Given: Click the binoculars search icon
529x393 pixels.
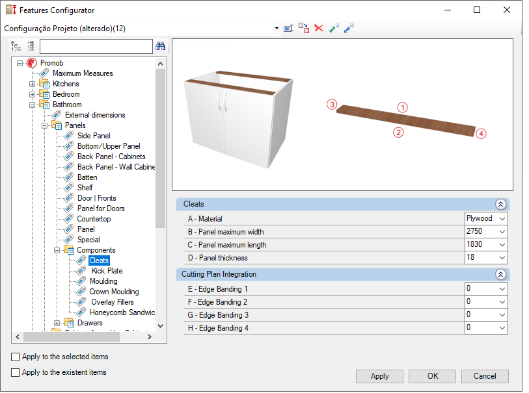Looking at the screenshot, I should pos(160,46).
